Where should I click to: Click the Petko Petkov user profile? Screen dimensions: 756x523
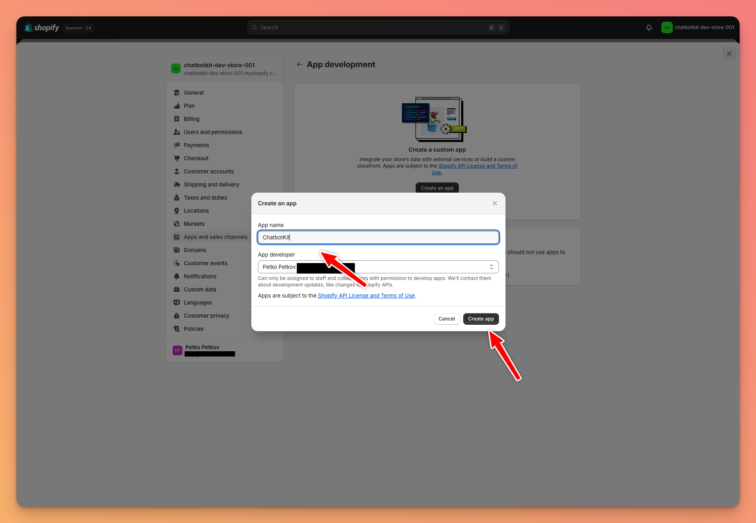(225, 350)
